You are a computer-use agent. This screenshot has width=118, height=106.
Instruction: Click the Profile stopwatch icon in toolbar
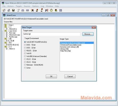point(51,10)
